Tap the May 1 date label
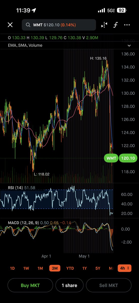Viewport: 139px width, 303px height. [84, 256]
